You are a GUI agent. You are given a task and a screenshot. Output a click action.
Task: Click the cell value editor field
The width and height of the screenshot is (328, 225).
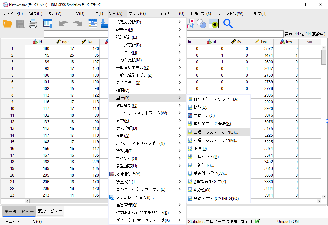164,34
